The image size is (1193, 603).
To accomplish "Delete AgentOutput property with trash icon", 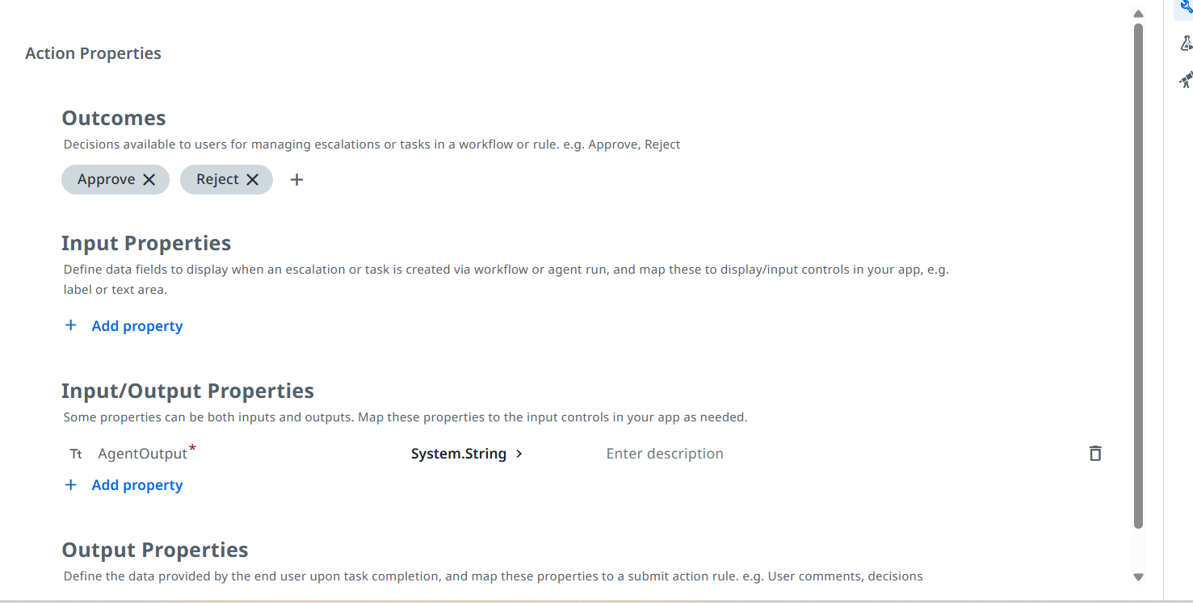I will point(1095,454).
